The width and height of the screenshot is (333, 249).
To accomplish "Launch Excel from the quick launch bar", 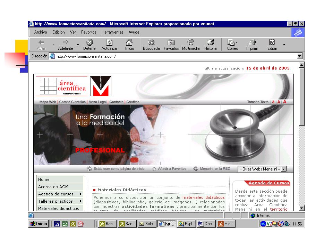I will click(65, 224).
